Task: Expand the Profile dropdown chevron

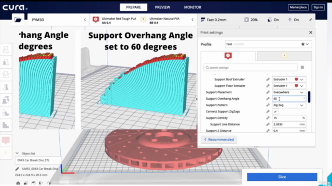Action: click(x=308, y=44)
